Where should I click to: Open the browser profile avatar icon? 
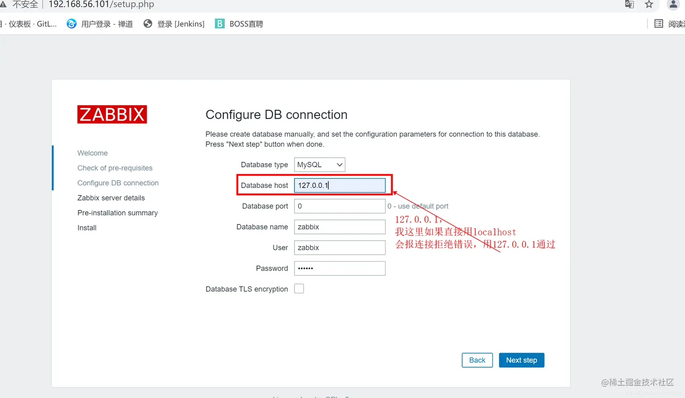[x=673, y=4]
